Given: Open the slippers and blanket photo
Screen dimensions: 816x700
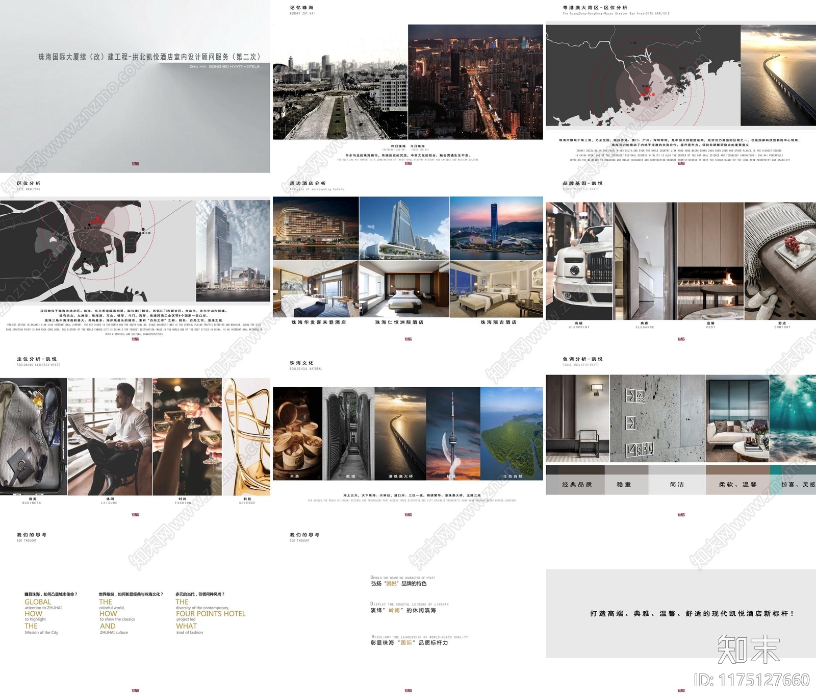Looking at the screenshot, I should point(780,261).
